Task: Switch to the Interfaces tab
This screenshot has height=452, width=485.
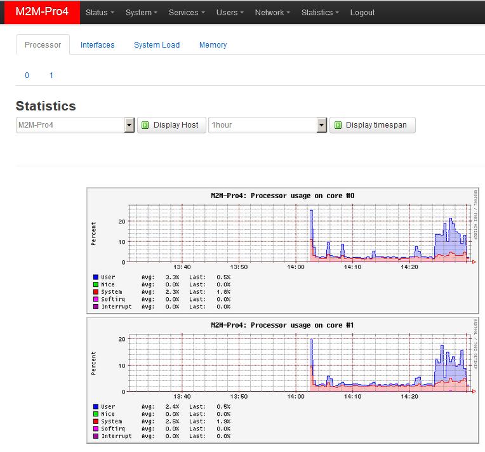Action: (97, 45)
